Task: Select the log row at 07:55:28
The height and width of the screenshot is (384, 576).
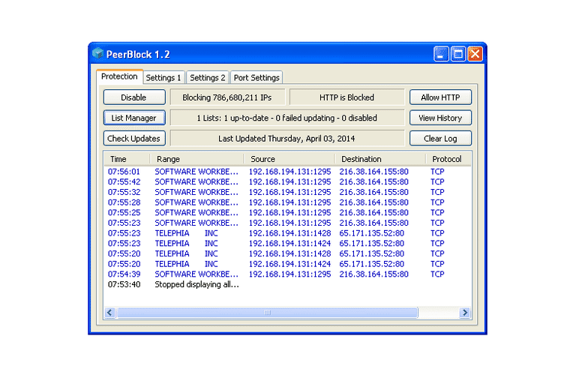Action: [x=288, y=202]
